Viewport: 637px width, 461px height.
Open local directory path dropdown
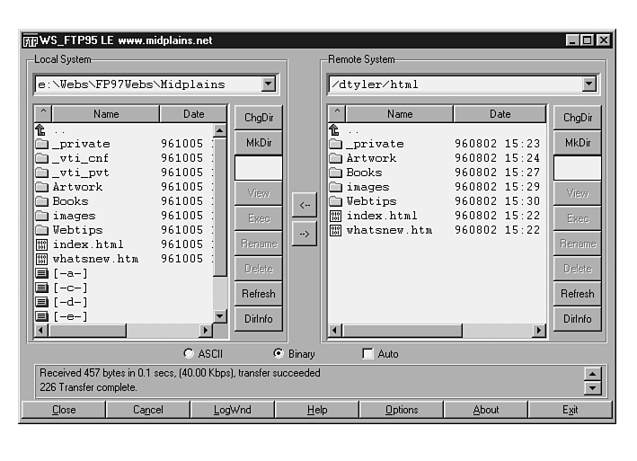269,84
